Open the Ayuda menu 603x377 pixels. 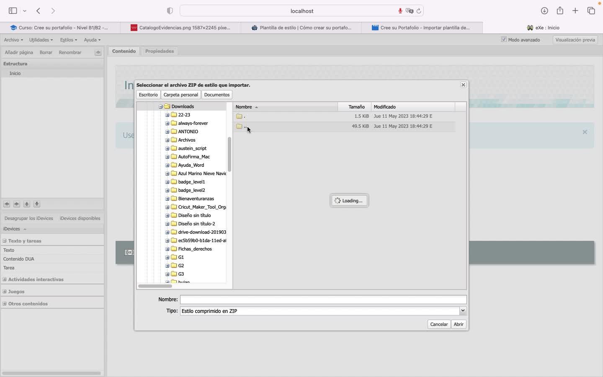tap(92, 40)
